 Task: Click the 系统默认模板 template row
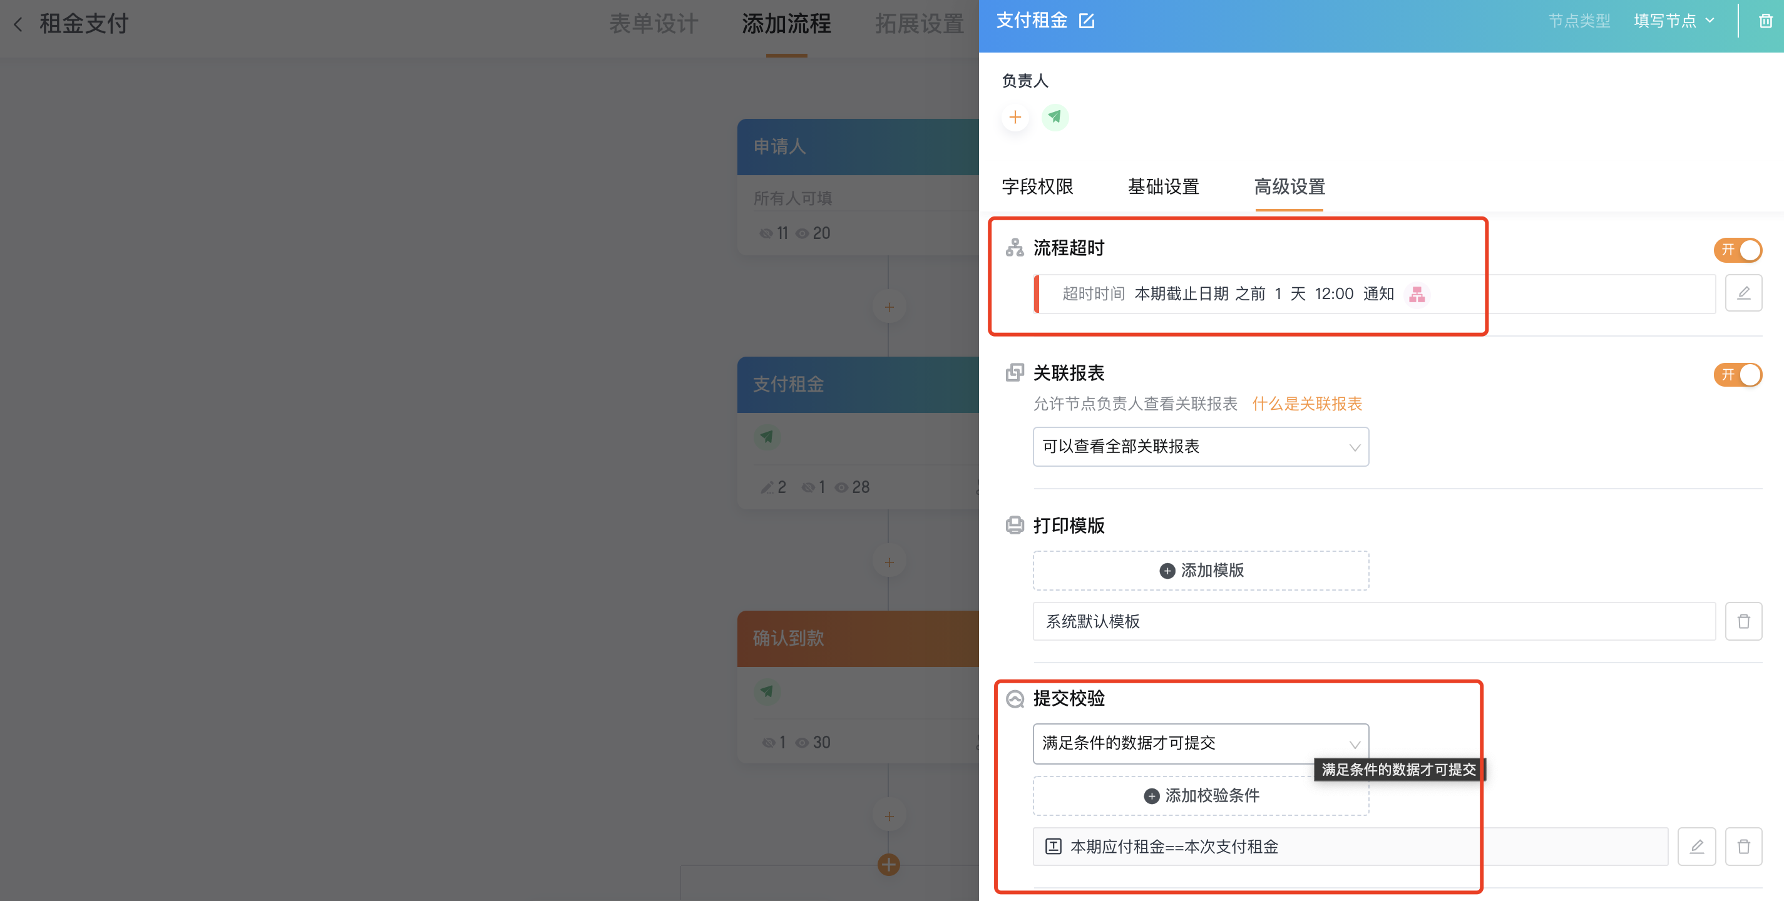tap(1374, 621)
